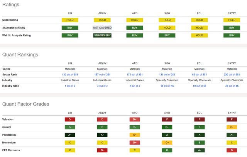
Task: Open APD industry rank 2 out of 3
Action: pos(135,86)
